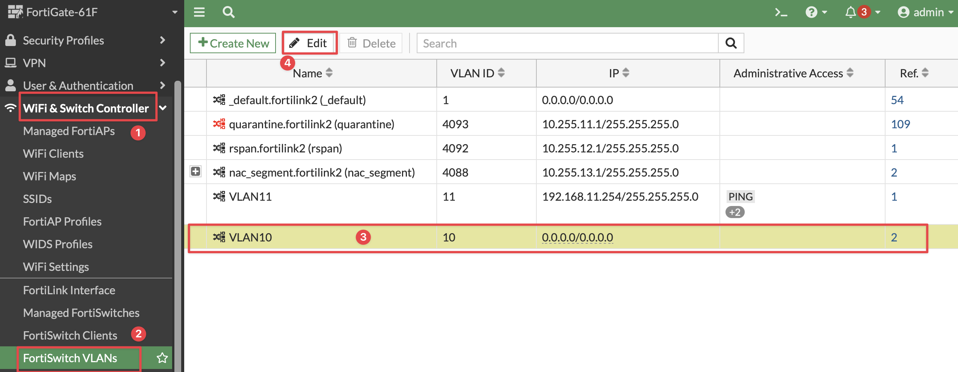The image size is (958, 372).
Task: Favorite FortiSwitch VLANs with star icon
Action: 162,358
